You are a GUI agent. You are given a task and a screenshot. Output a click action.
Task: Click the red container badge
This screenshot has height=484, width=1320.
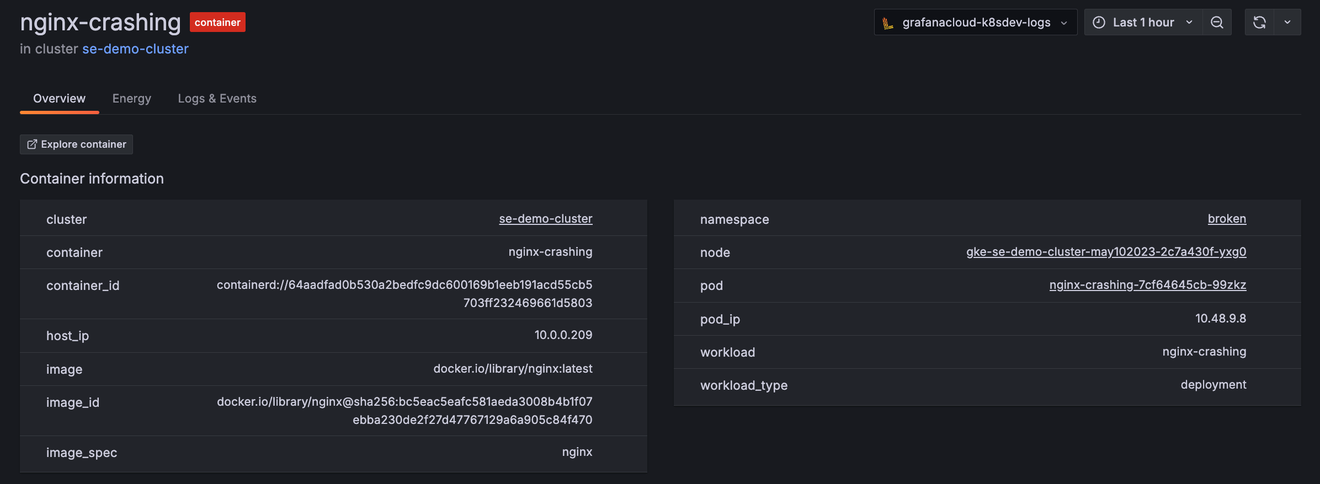(x=217, y=23)
